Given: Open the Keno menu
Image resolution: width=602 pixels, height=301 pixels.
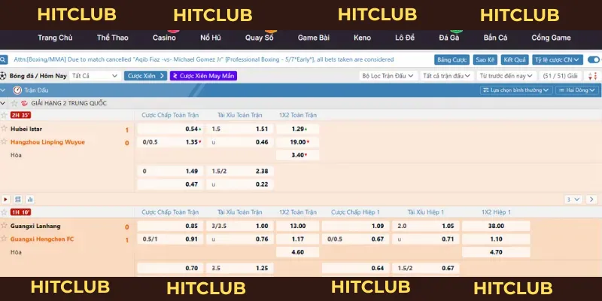Looking at the screenshot, I should pos(363,38).
